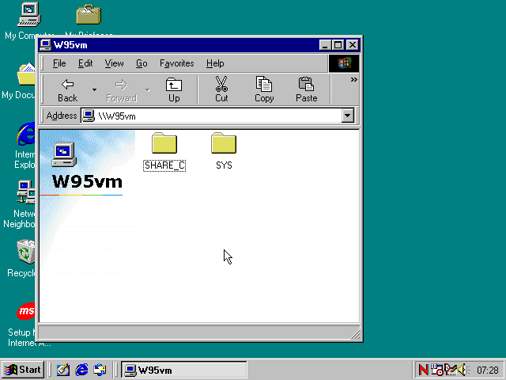The image size is (506, 380).
Task: Show more toolbar buttons via chevron
Action: pyautogui.click(x=353, y=79)
